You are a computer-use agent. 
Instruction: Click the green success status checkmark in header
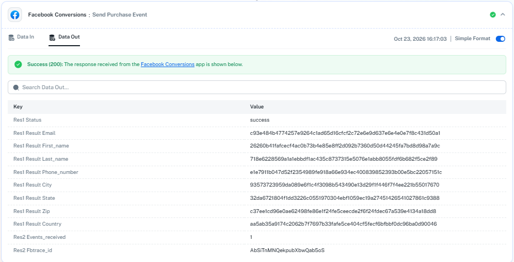pyautogui.click(x=492, y=15)
